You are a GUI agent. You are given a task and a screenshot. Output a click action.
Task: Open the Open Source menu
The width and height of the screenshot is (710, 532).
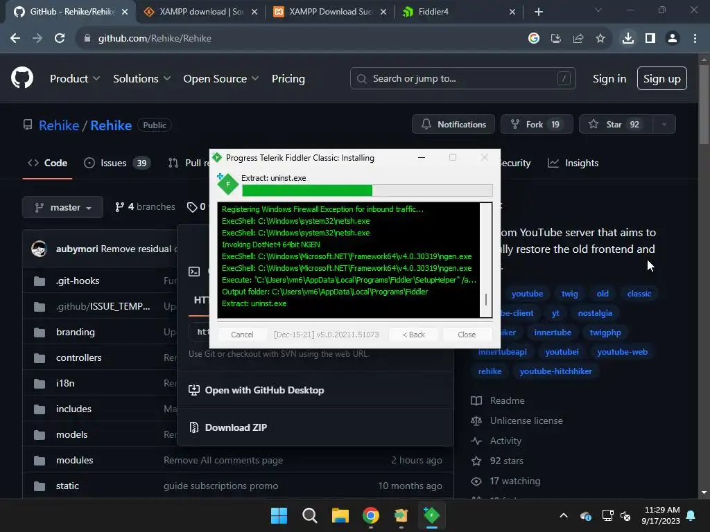coord(221,79)
